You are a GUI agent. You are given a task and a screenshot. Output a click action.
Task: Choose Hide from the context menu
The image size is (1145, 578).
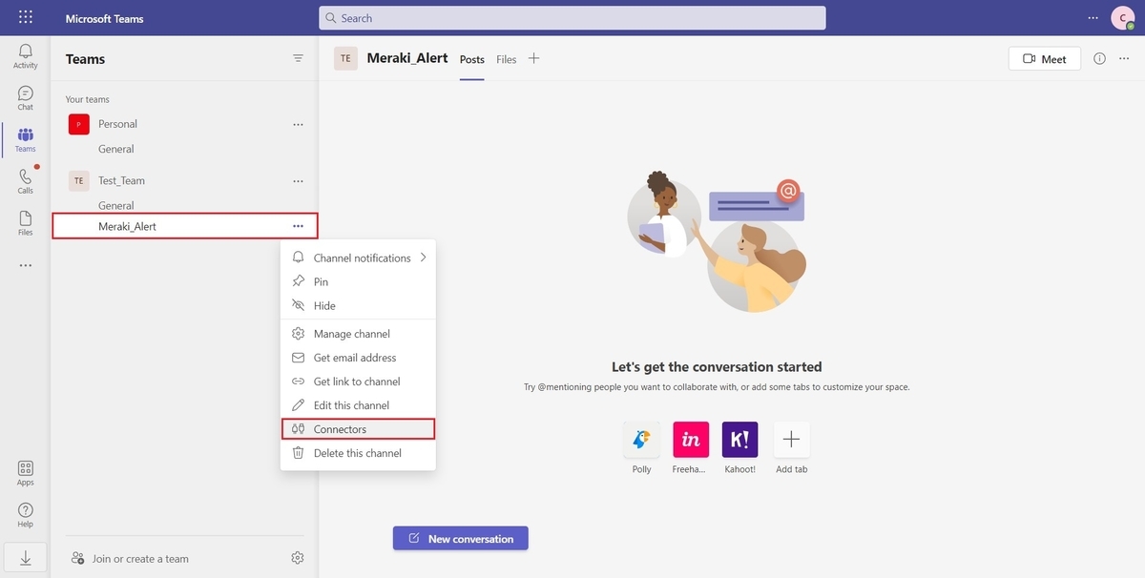[x=358, y=305]
